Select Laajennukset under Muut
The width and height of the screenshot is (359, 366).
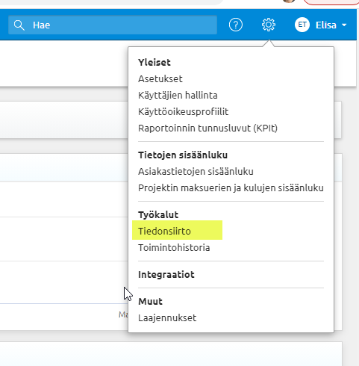pos(167,317)
